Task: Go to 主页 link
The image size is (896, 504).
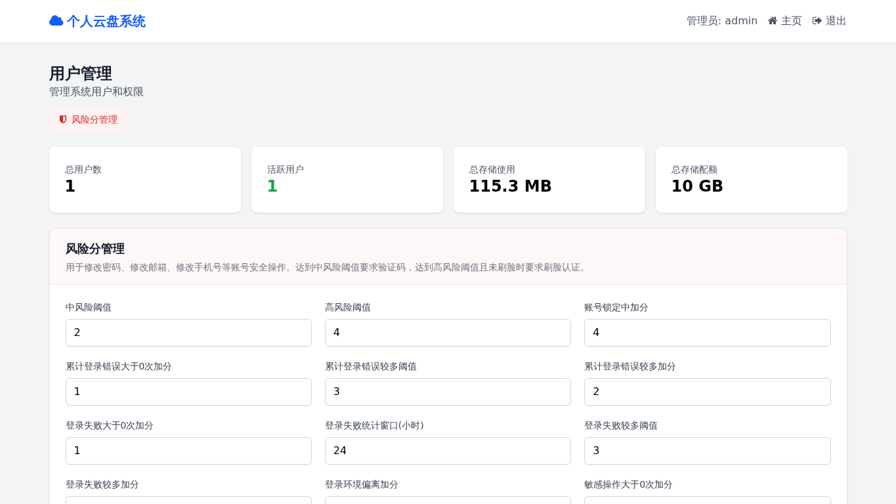Action: pos(785,21)
